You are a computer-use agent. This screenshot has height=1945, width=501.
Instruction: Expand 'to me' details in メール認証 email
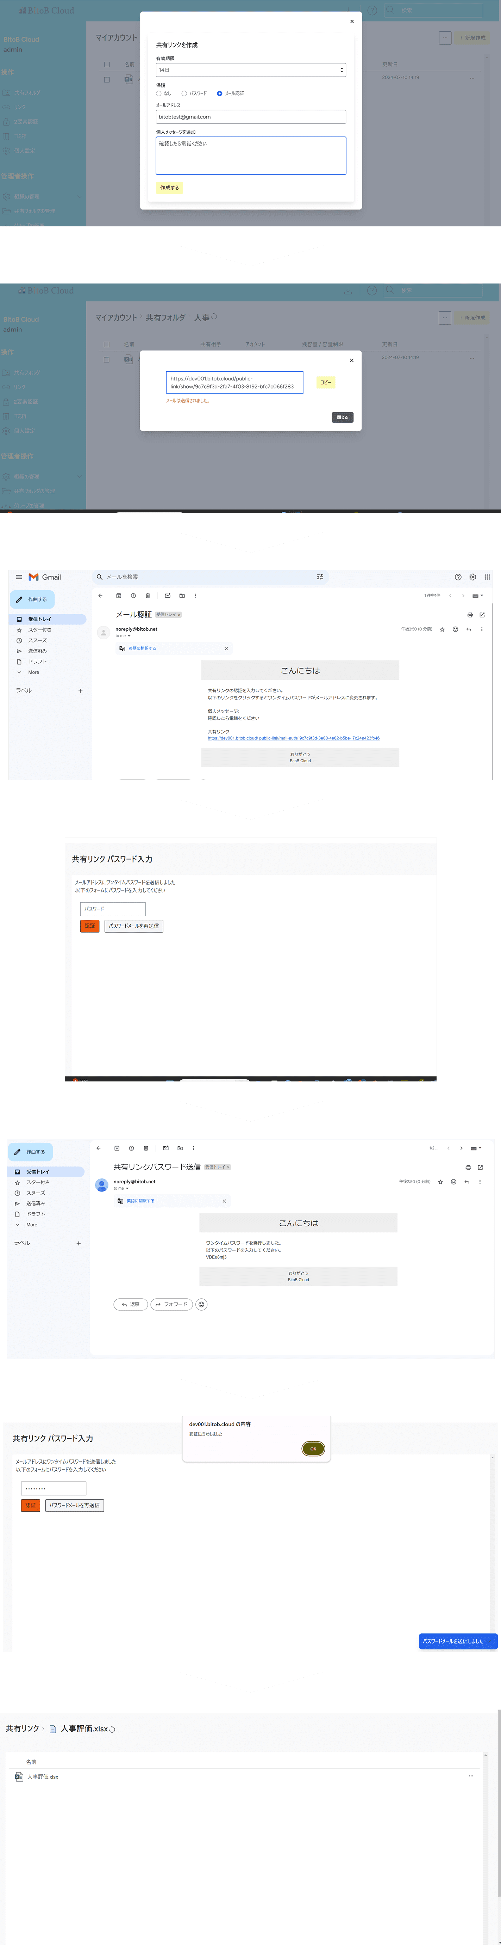point(129,636)
